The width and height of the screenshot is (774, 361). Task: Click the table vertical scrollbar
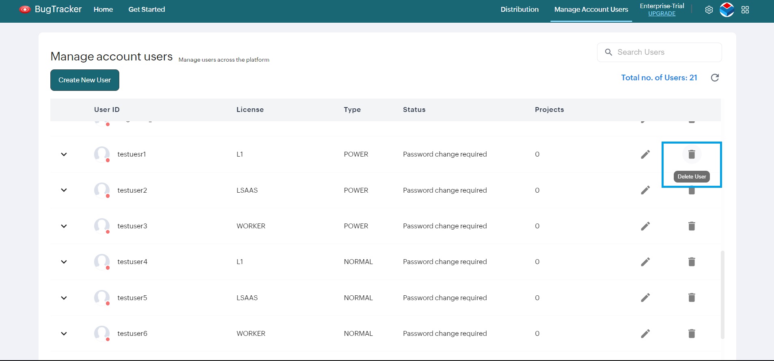click(x=722, y=294)
